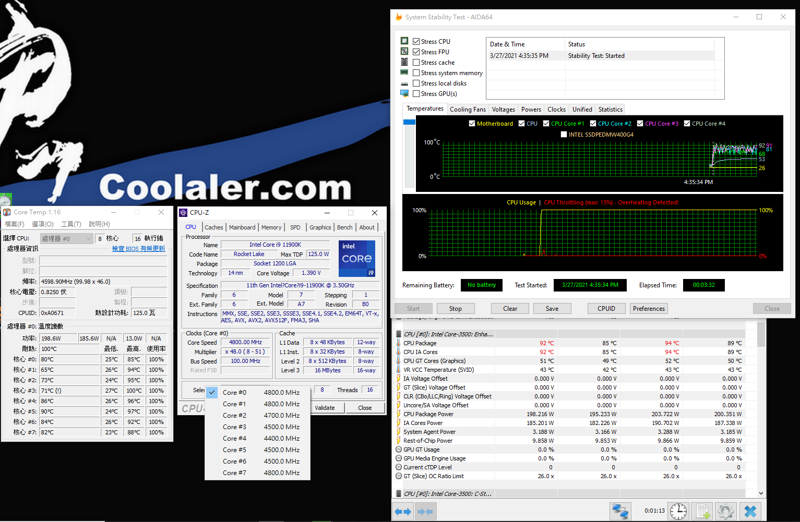Click the log sheet with plus icon
This screenshot has height=522, width=800.
(702, 511)
